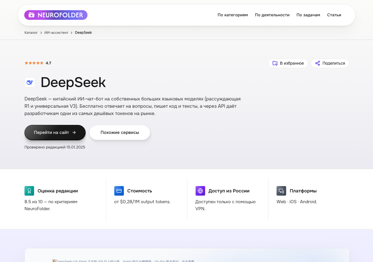Click the DeepSeek page title

tap(73, 82)
